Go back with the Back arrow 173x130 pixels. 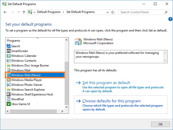click(x=5, y=12)
